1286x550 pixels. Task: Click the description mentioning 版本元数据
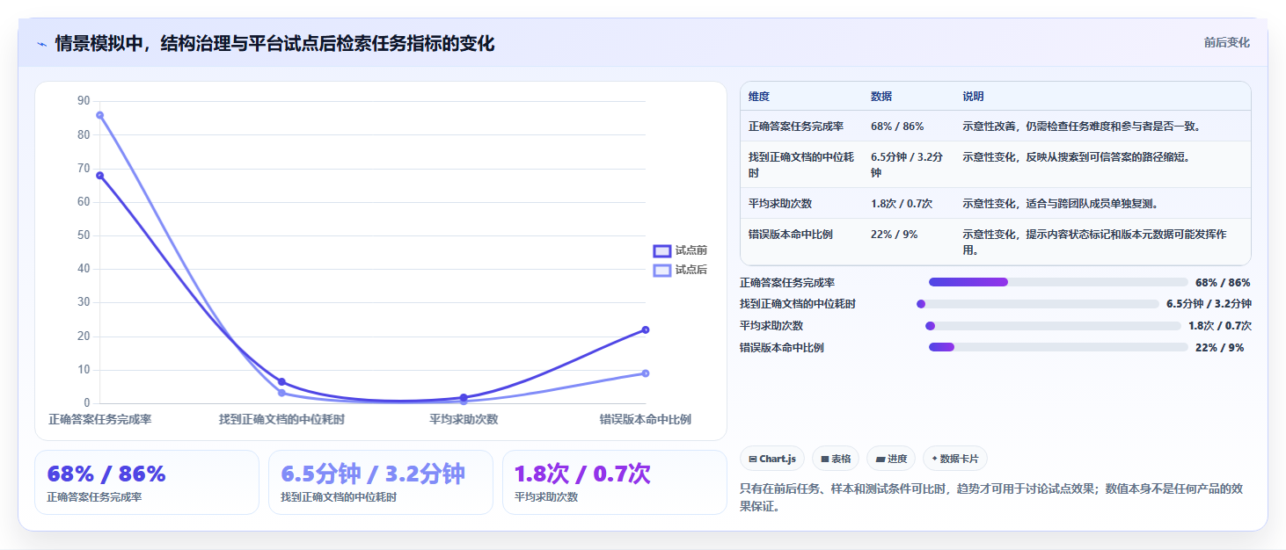tap(1095, 242)
